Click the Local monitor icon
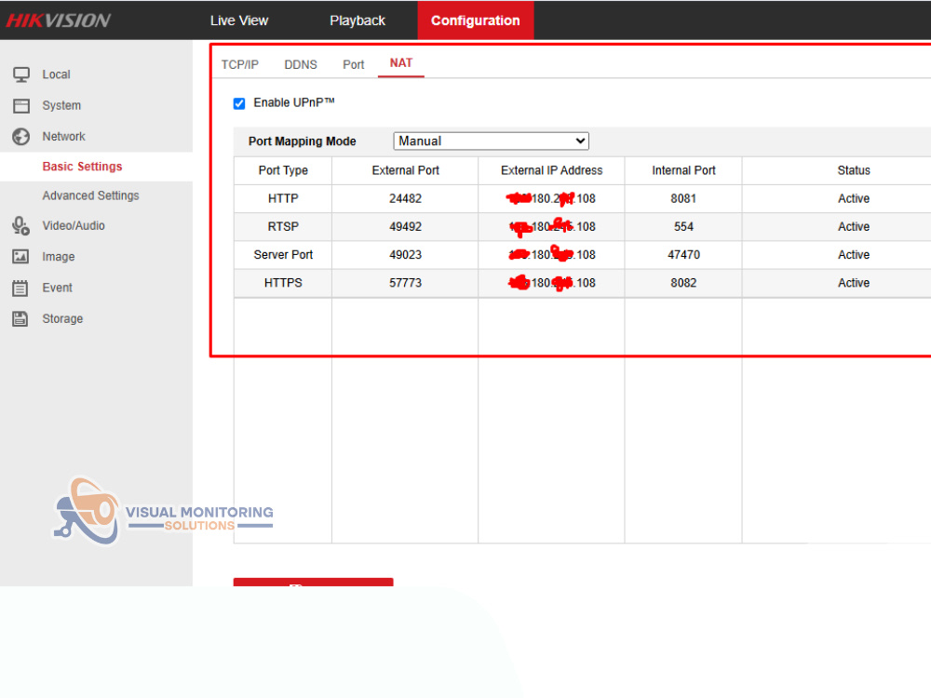The image size is (931, 698). tap(21, 74)
